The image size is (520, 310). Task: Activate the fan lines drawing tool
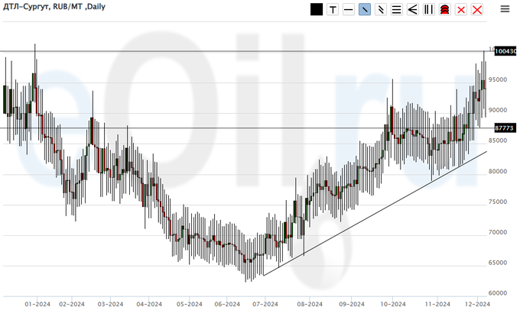(x=412, y=9)
